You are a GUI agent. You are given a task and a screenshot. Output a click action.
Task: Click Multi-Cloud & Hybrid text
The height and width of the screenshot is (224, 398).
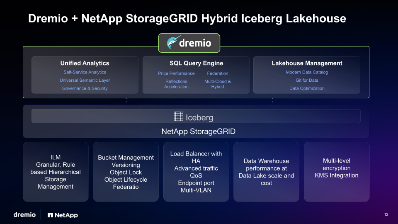[x=218, y=84]
